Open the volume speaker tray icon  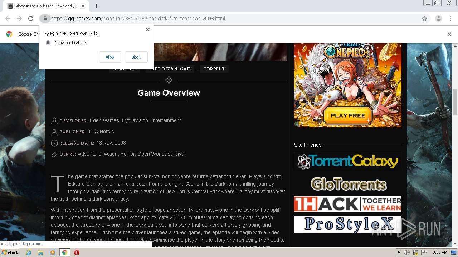[x=407, y=252]
